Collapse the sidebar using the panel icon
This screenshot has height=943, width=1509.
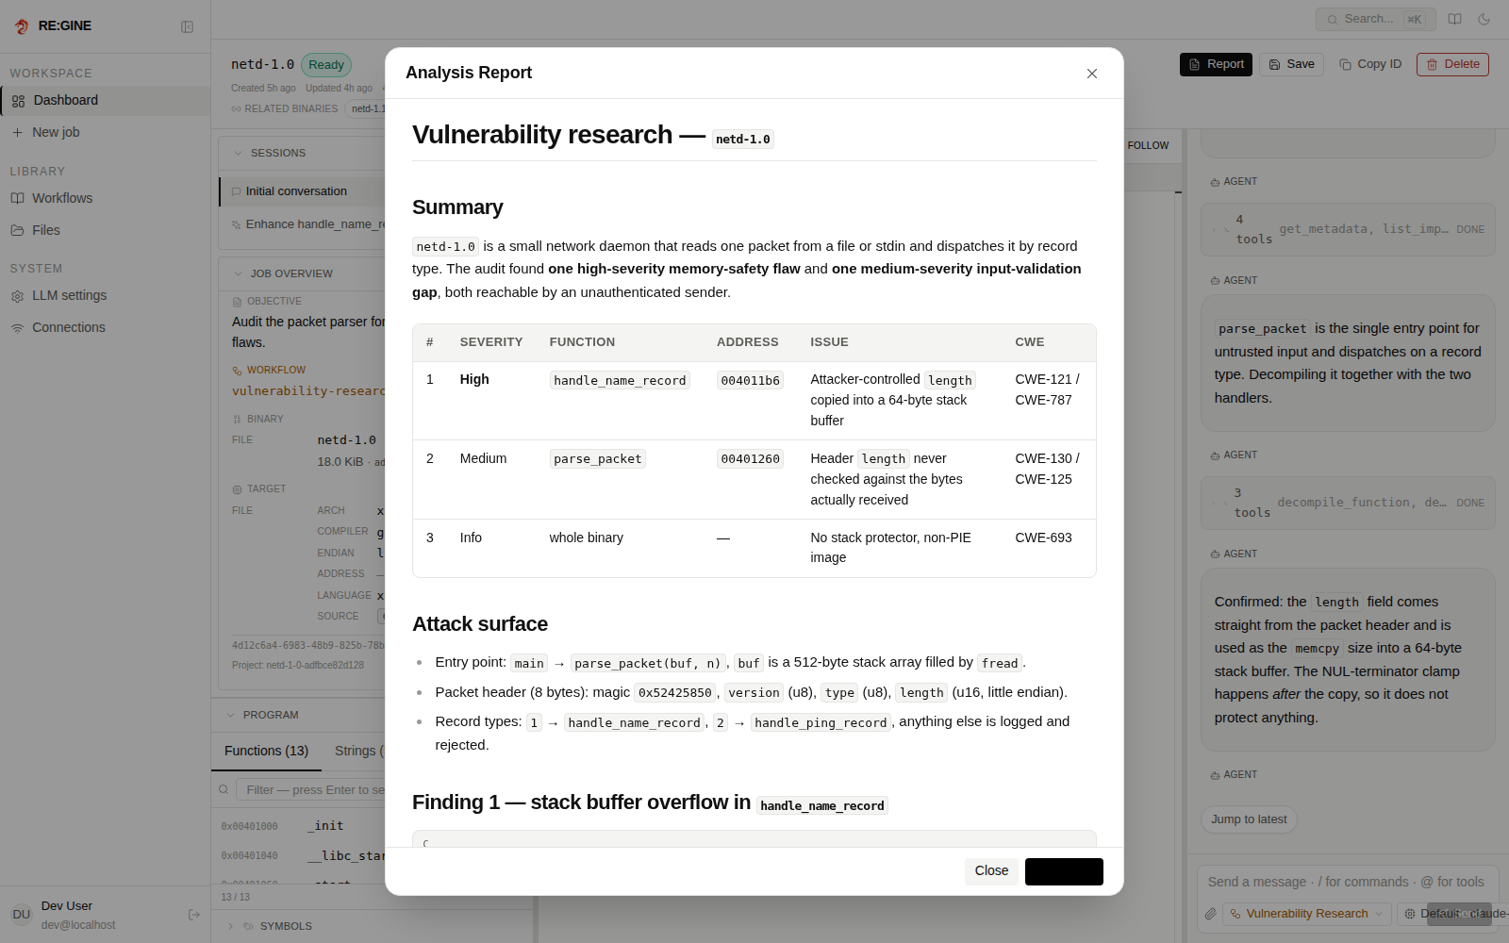(187, 26)
